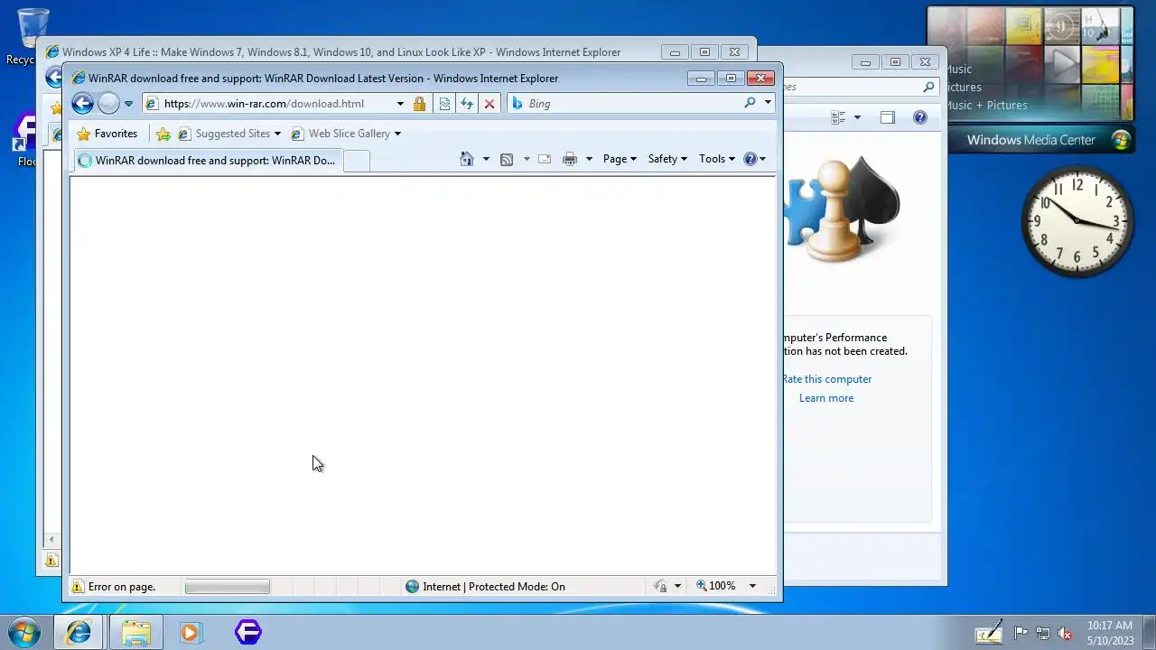The image size is (1156, 650).
Task: Click the Read Mail envelope icon
Action: pyautogui.click(x=545, y=159)
